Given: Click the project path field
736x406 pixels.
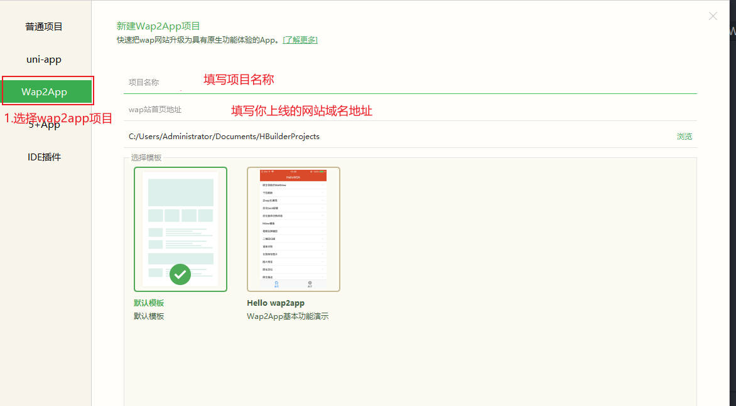Looking at the screenshot, I should (x=399, y=136).
